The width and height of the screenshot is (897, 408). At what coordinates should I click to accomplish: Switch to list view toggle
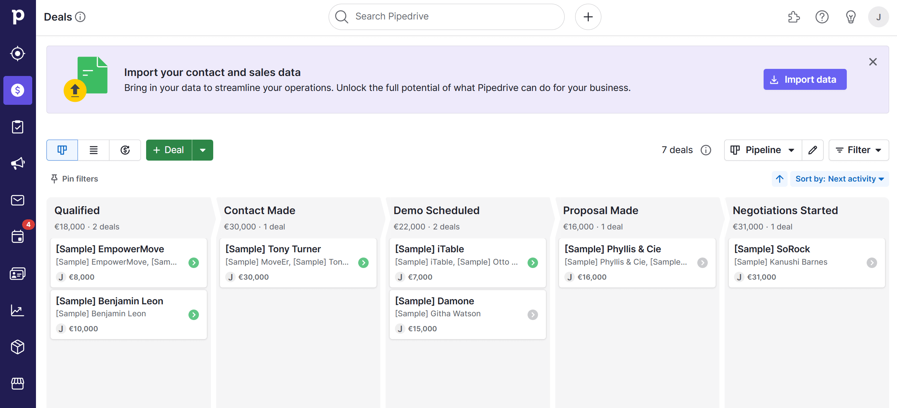pos(94,150)
